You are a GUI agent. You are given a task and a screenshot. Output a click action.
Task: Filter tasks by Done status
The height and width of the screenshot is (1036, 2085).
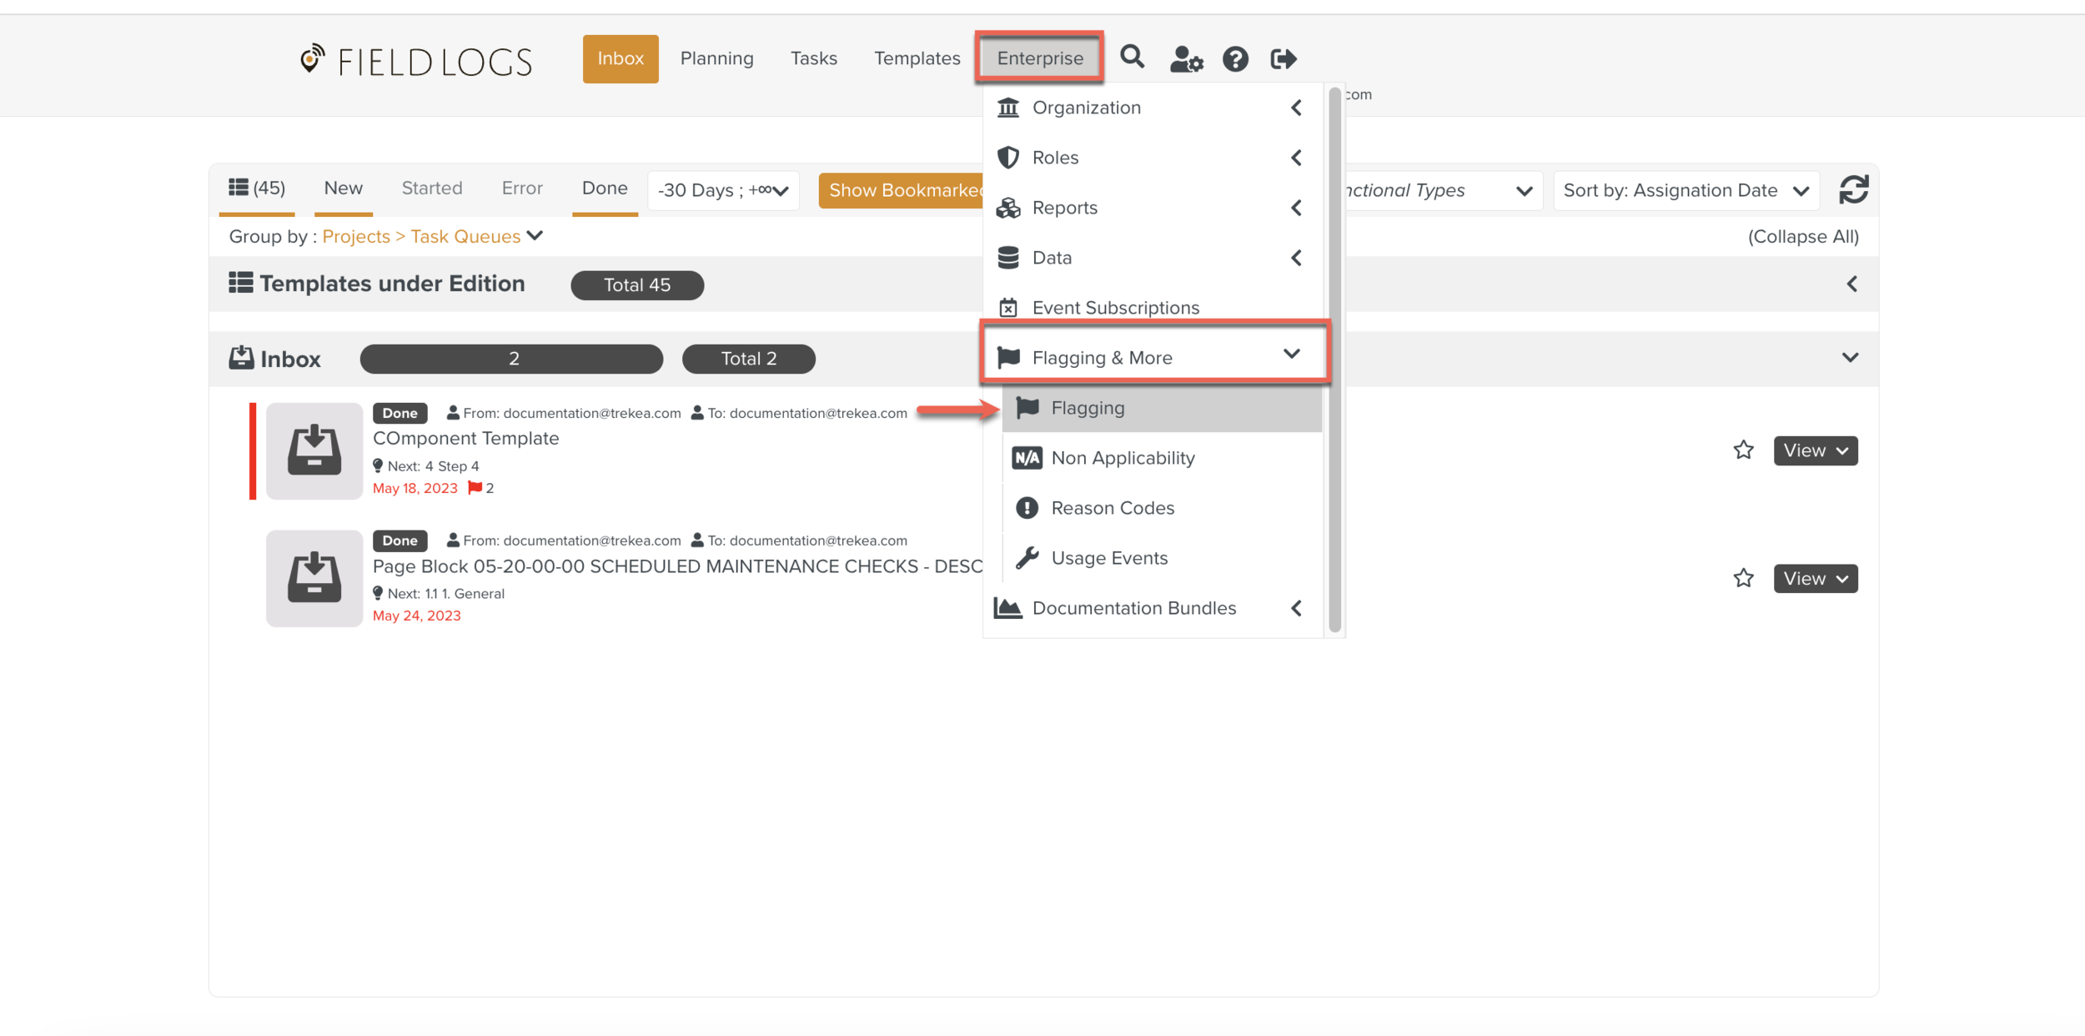[x=605, y=189]
